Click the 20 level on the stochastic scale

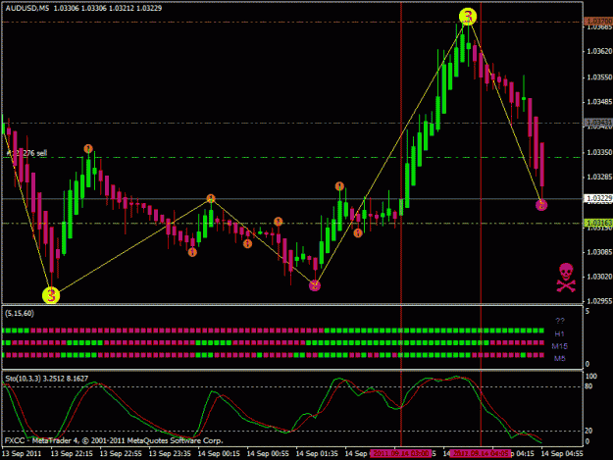click(588, 431)
